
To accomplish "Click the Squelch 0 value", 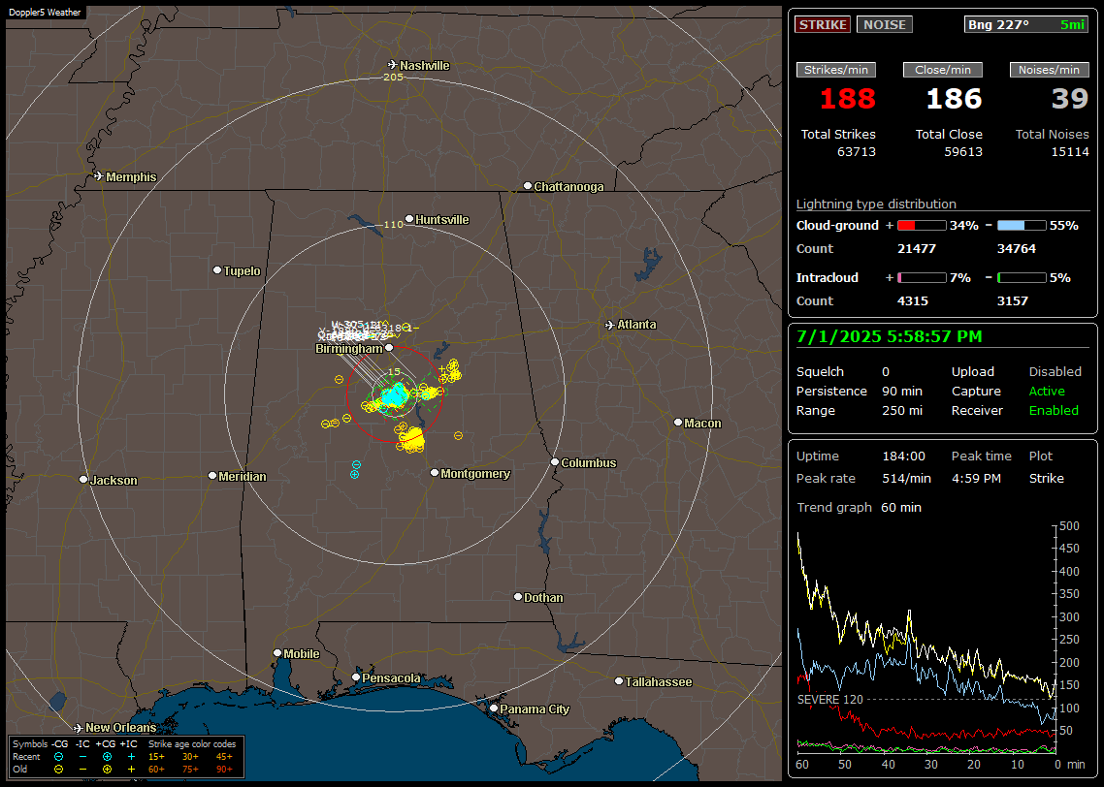I will click(x=886, y=371).
